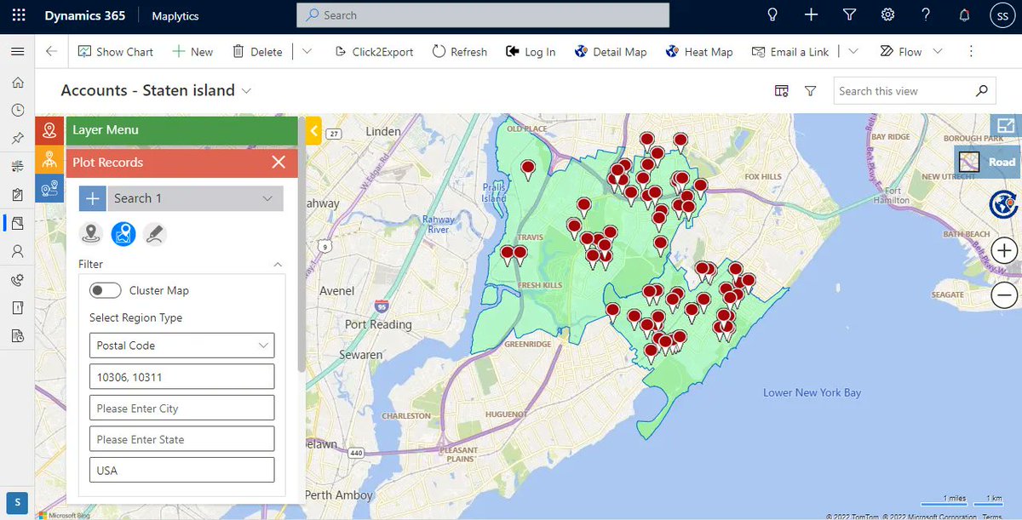Click Email a Link
1022x520 pixels.
790,52
